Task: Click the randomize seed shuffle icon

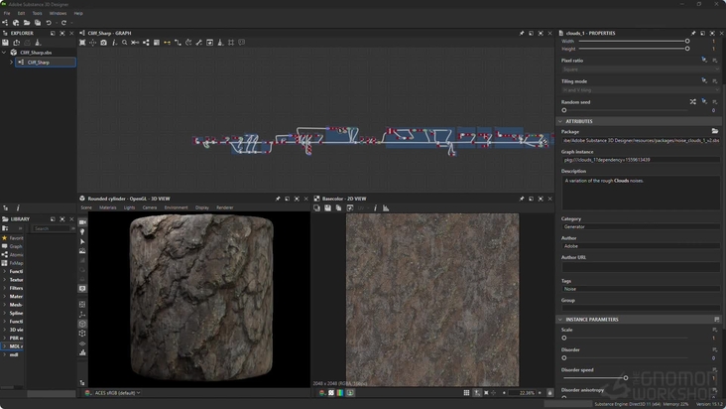Action: point(692,102)
